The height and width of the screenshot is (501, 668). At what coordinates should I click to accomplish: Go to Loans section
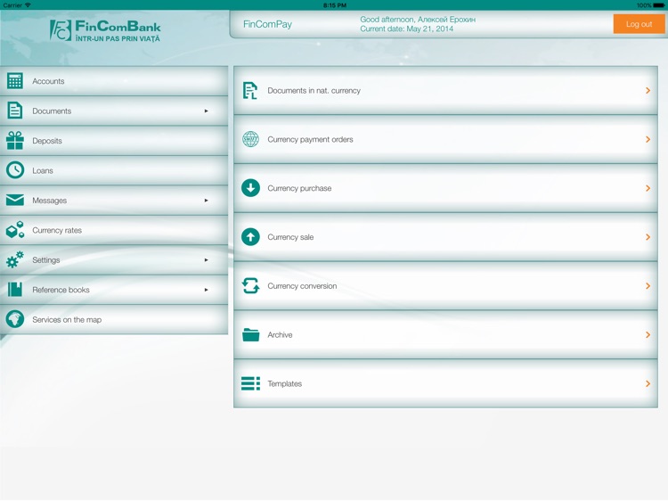[114, 170]
